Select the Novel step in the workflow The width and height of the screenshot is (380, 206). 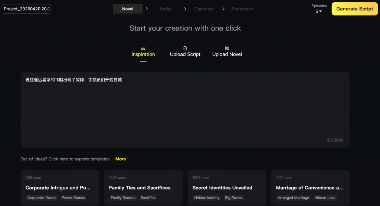click(128, 9)
